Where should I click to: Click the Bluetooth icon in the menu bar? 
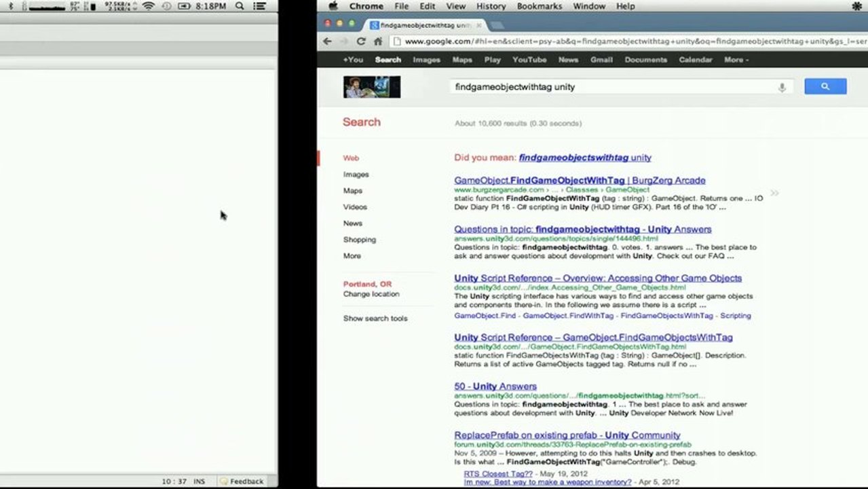(x=11, y=6)
